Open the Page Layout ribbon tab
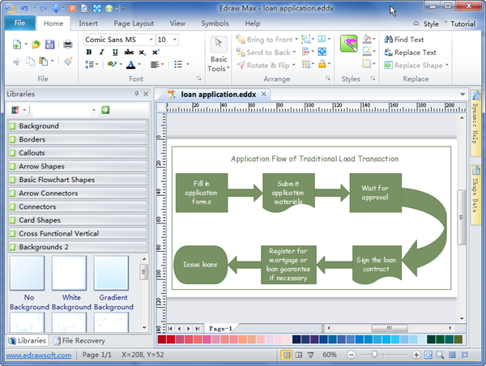 pyautogui.click(x=134, y=23)
